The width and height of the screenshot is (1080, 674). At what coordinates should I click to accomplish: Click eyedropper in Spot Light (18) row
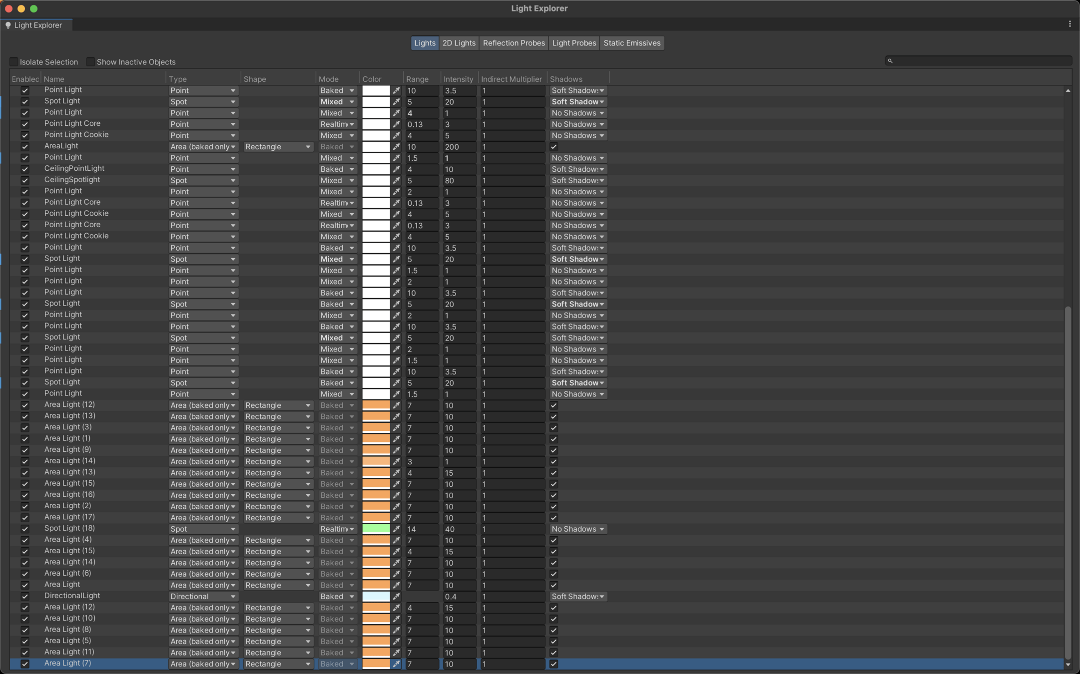[396, 529]
